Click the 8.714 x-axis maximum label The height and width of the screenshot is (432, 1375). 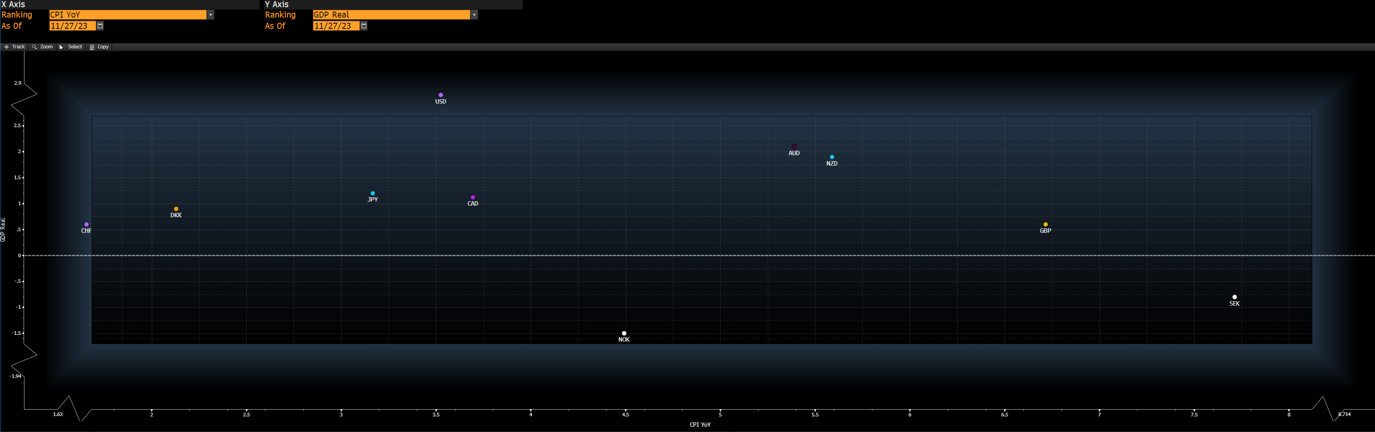pos(1345,414)
